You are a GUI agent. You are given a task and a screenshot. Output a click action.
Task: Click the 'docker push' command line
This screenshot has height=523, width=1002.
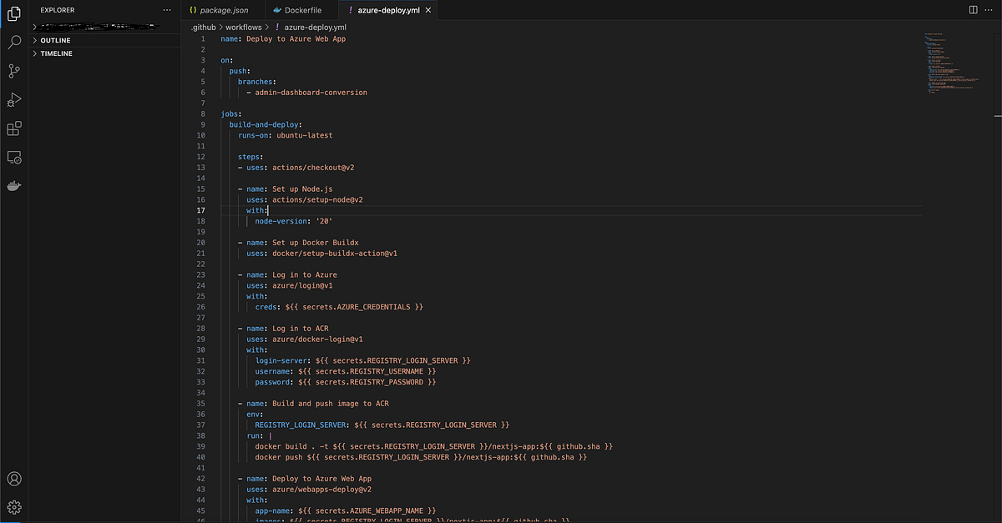(421, 458)
